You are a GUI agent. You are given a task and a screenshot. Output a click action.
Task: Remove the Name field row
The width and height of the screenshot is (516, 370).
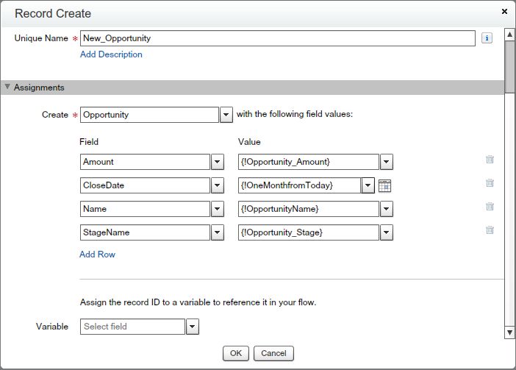point(490,207)
